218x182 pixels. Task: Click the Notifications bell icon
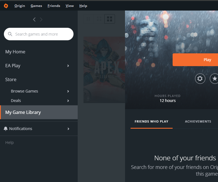pyautogui.click(x=6, y=129)
